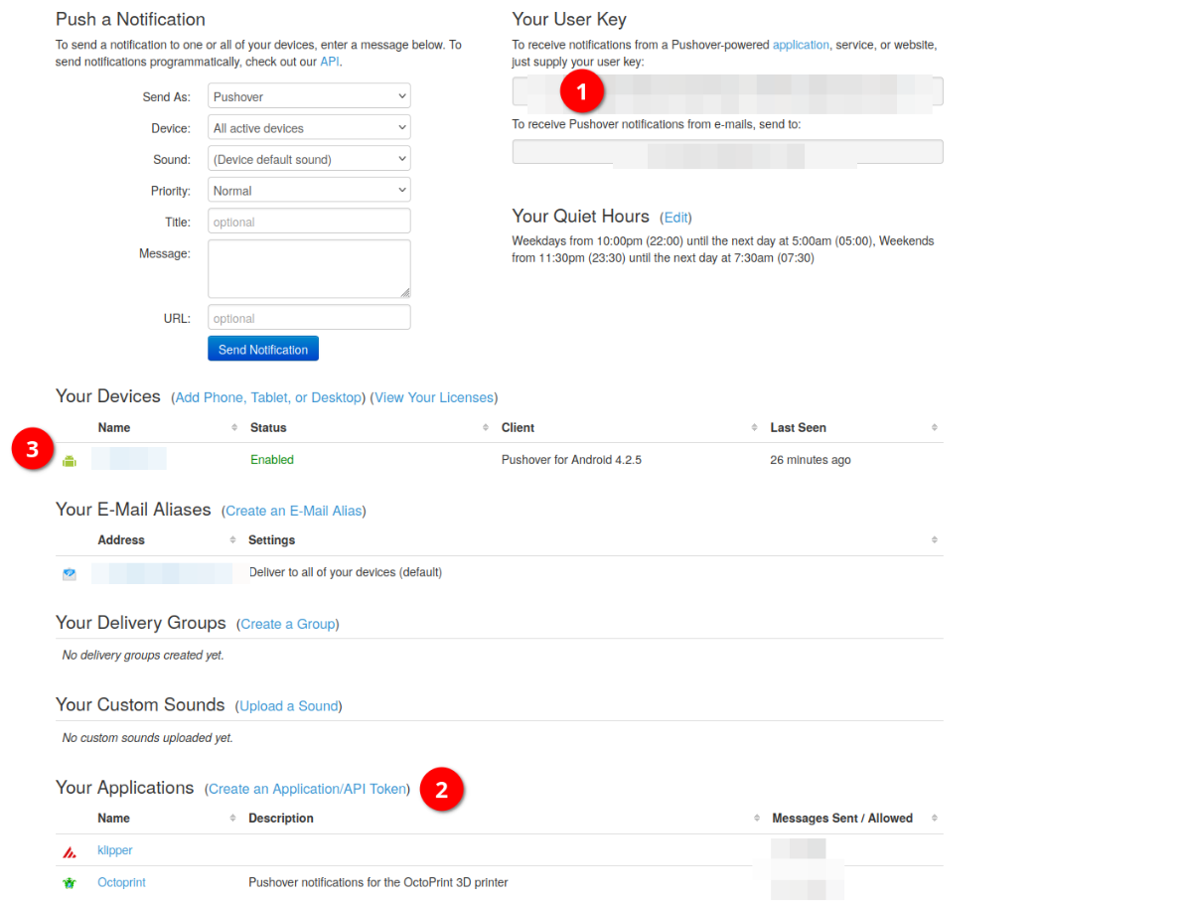
Task: Open the API link
Action: click(330, 62)
